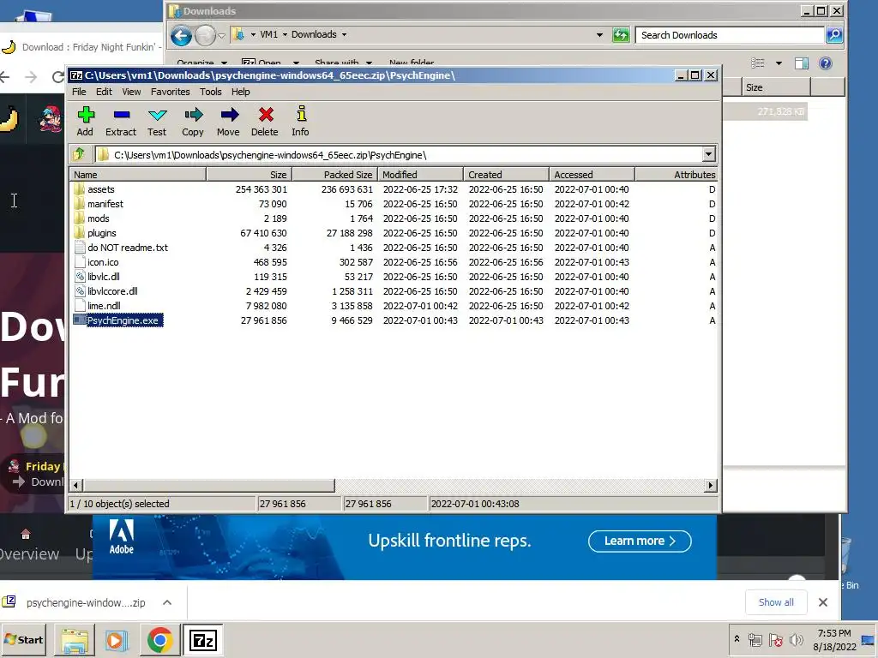Screen dimensions: 878x658
Task: Open the View menu
Action: (x=131, y=92)
